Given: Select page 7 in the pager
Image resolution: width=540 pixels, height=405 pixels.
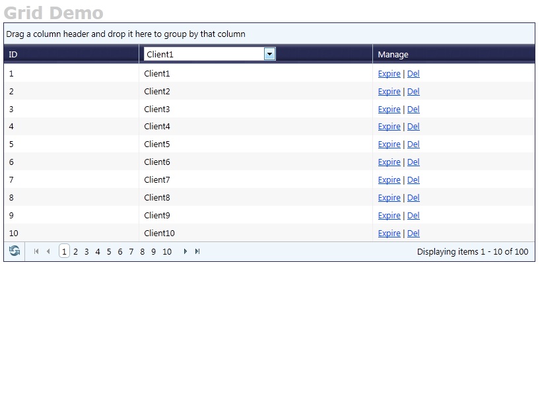Looking at the screenshot, I should (x=131, y=252).
